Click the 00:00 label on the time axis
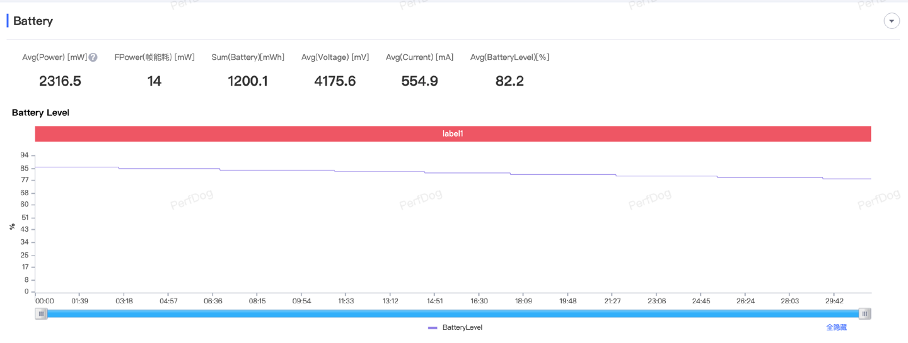 [x=44, y=301]
